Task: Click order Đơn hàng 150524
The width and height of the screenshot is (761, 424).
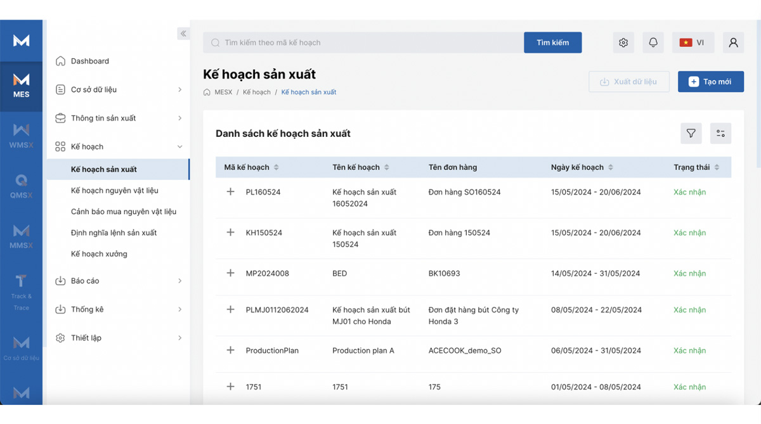Action: (x=459, y=233)
